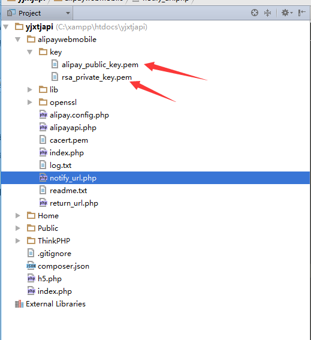The image size is (311, 340).
Task: Click the collapse all icon
Action: click(x=267, y=13)
